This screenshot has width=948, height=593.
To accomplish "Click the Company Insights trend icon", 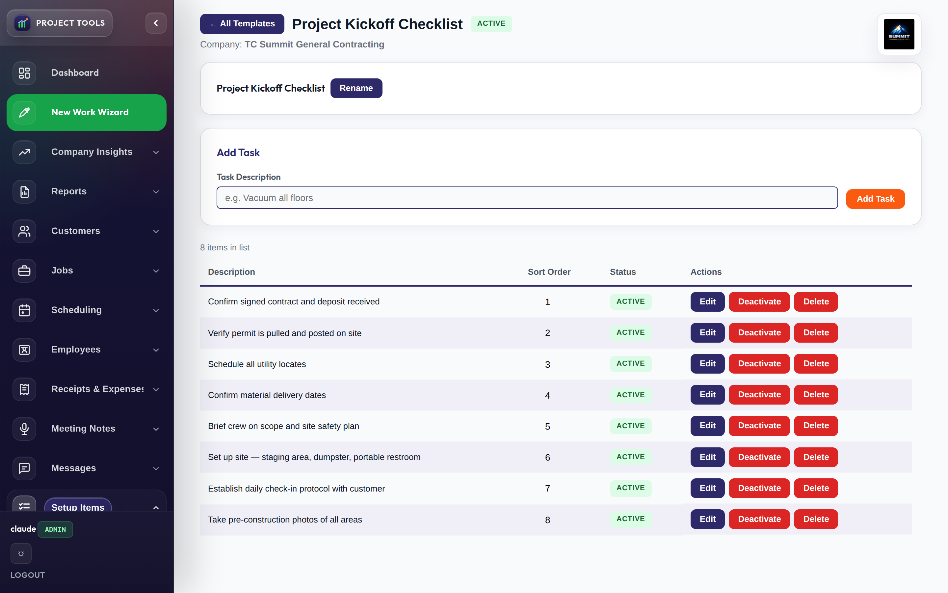I will pyautogui.click(x=24, y=152).
